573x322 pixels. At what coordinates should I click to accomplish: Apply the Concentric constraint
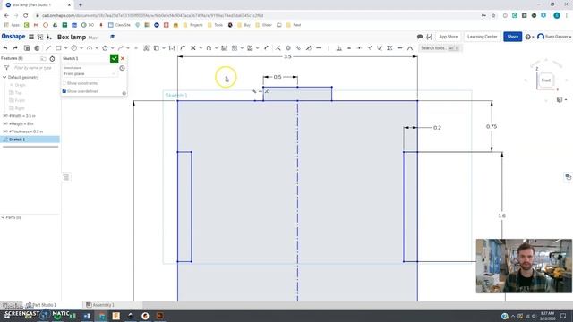pyautogui.click(x=288, y=47)
